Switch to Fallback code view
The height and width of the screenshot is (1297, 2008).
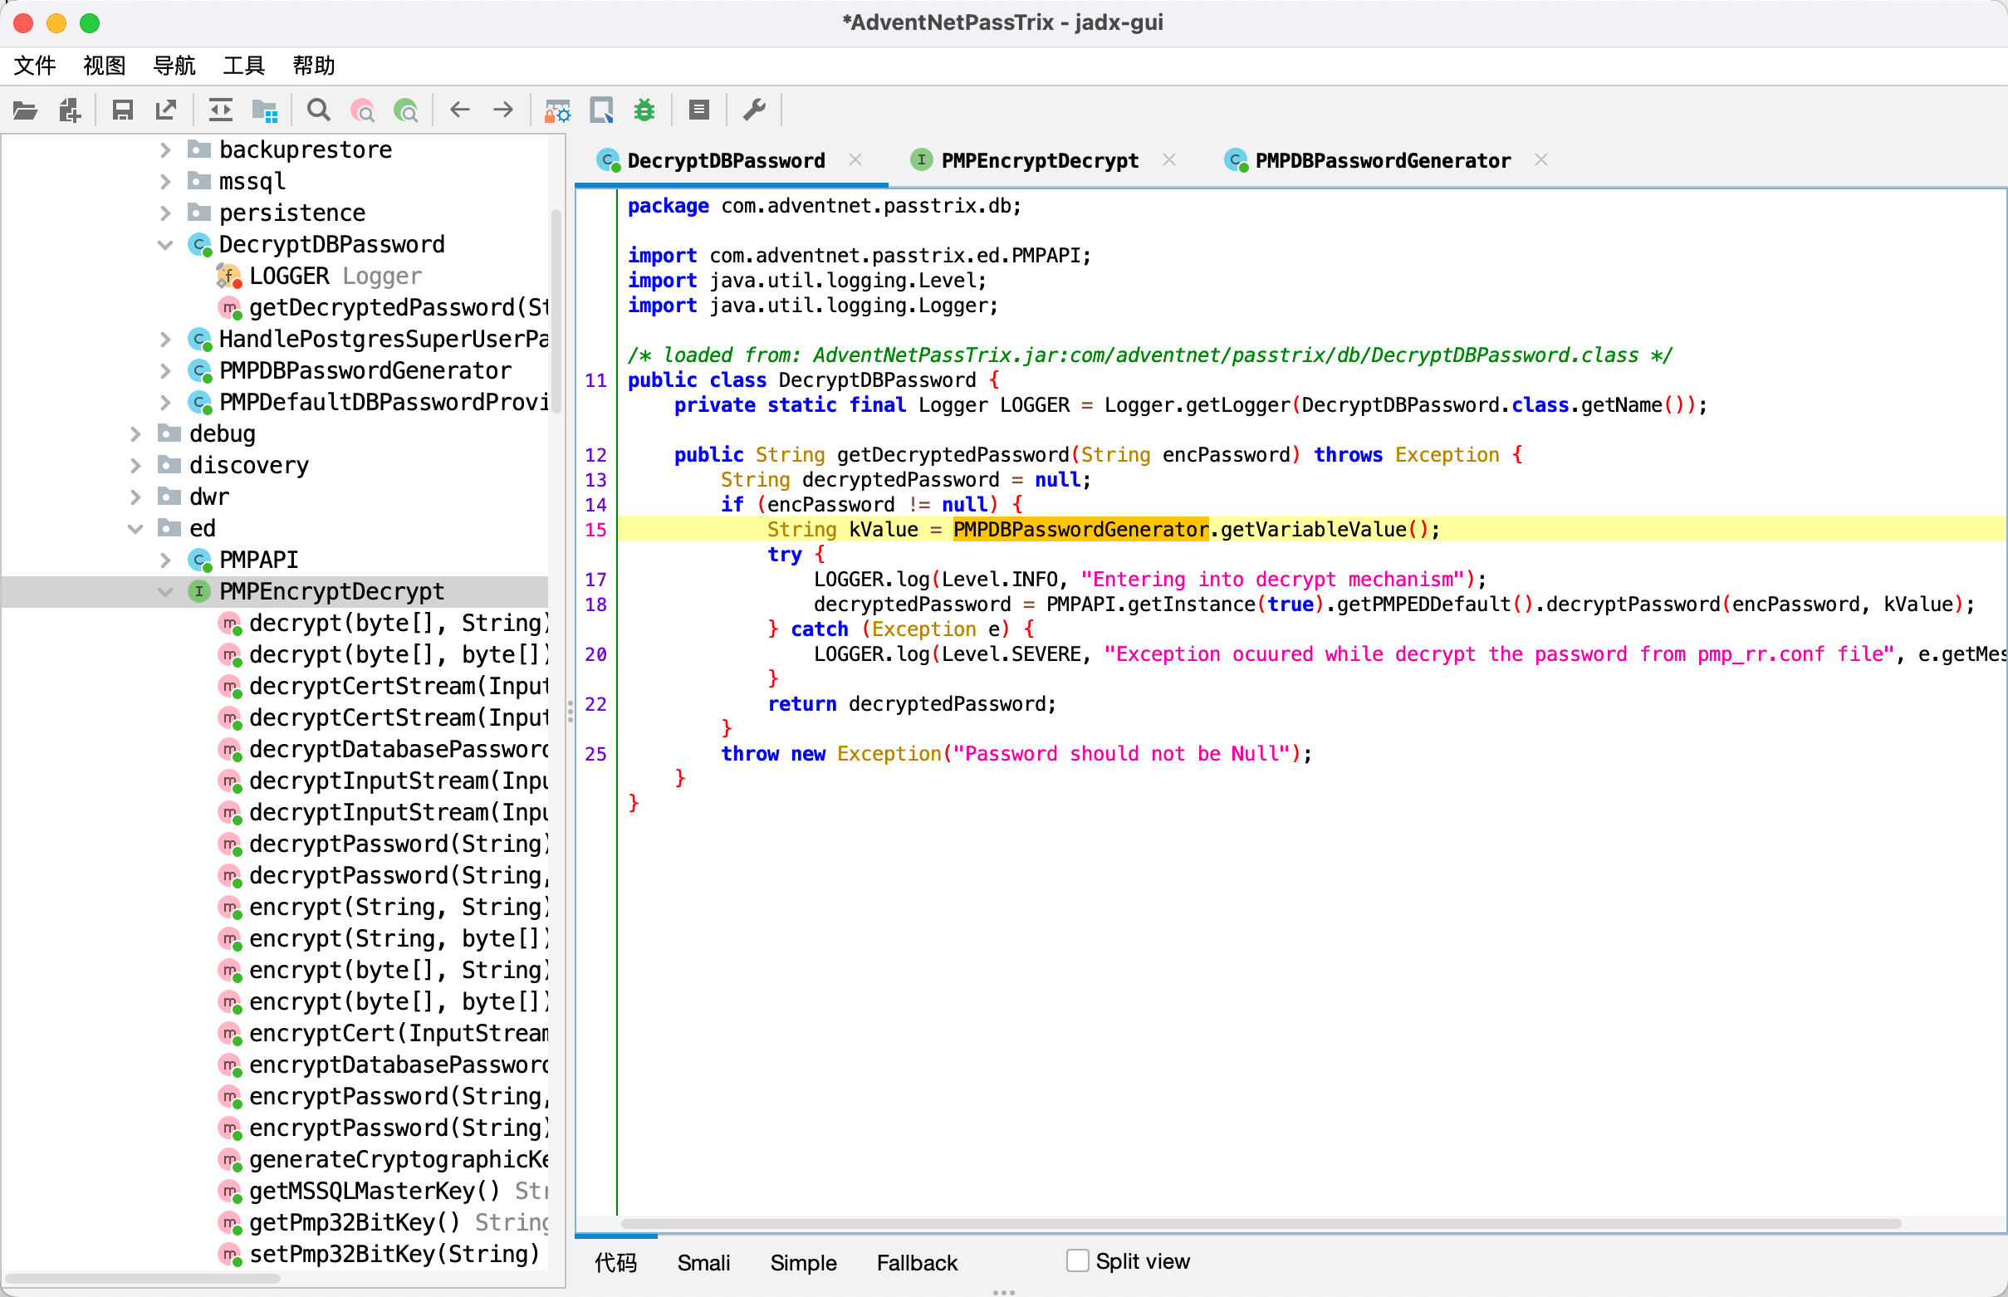coord(917,1262)
